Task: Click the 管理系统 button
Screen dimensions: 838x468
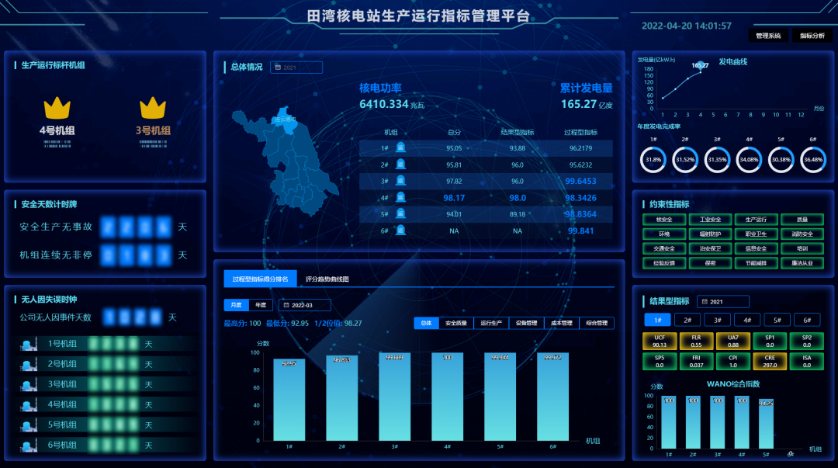Action: click(767, 36)
